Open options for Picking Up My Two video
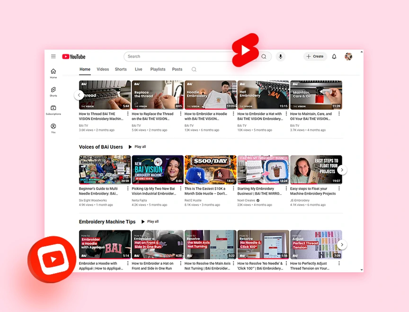 (180, 188)
